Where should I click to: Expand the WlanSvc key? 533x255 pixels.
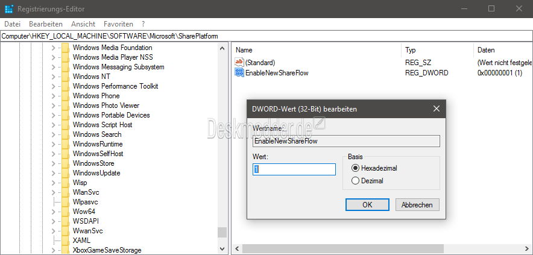tap(54, 192)
